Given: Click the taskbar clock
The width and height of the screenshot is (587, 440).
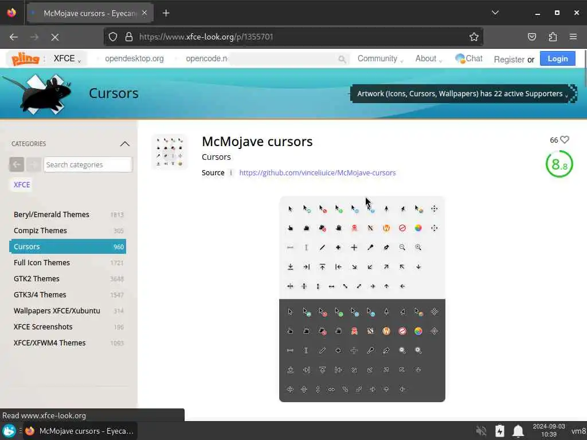Looking at the screenshot, I should pyautogui.click(x=549, y=431).
